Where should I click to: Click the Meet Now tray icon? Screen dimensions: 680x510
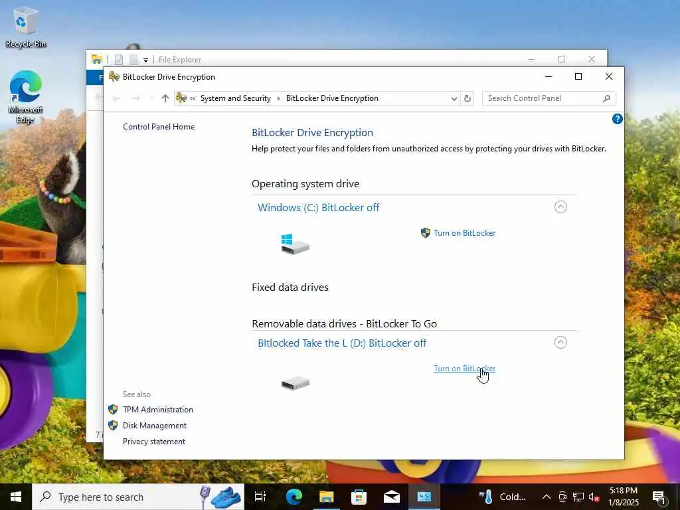pos(562,497)
